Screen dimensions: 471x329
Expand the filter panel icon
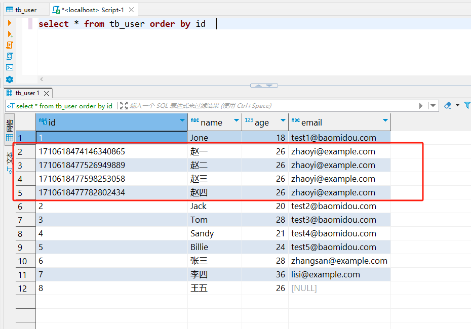click(124, 106)
